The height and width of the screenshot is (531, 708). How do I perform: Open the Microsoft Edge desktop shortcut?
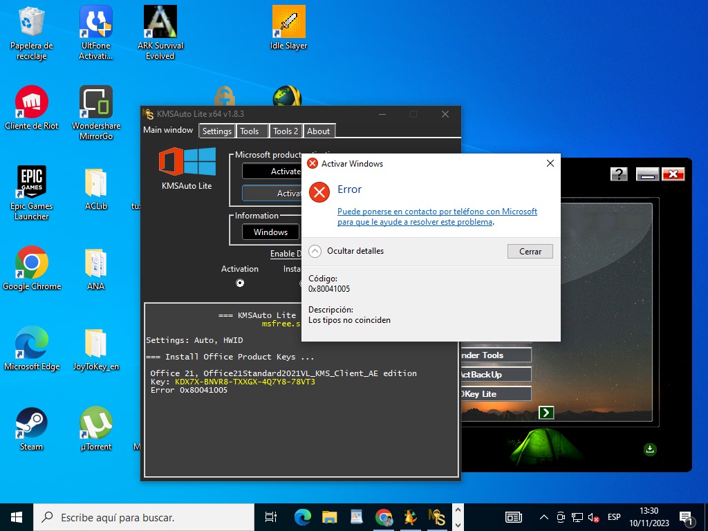point(31,348)
